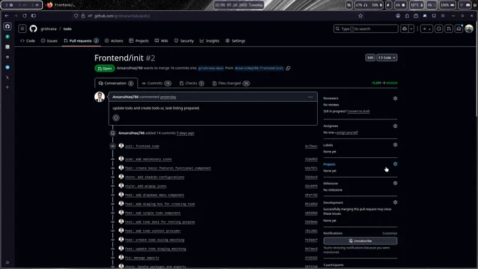The height and width of the screenshot is (269, 478).
Task: Open the Issues icon in GitHub header
Action: (x=439, y=29)
